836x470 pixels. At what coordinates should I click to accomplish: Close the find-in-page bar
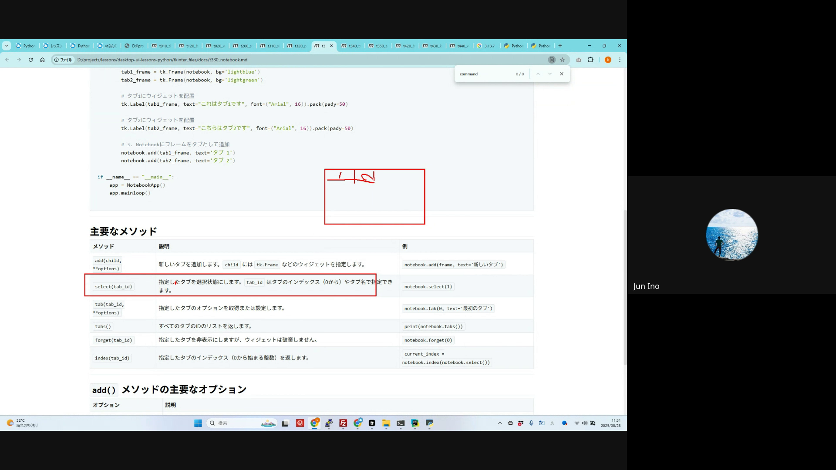point(562,74)
